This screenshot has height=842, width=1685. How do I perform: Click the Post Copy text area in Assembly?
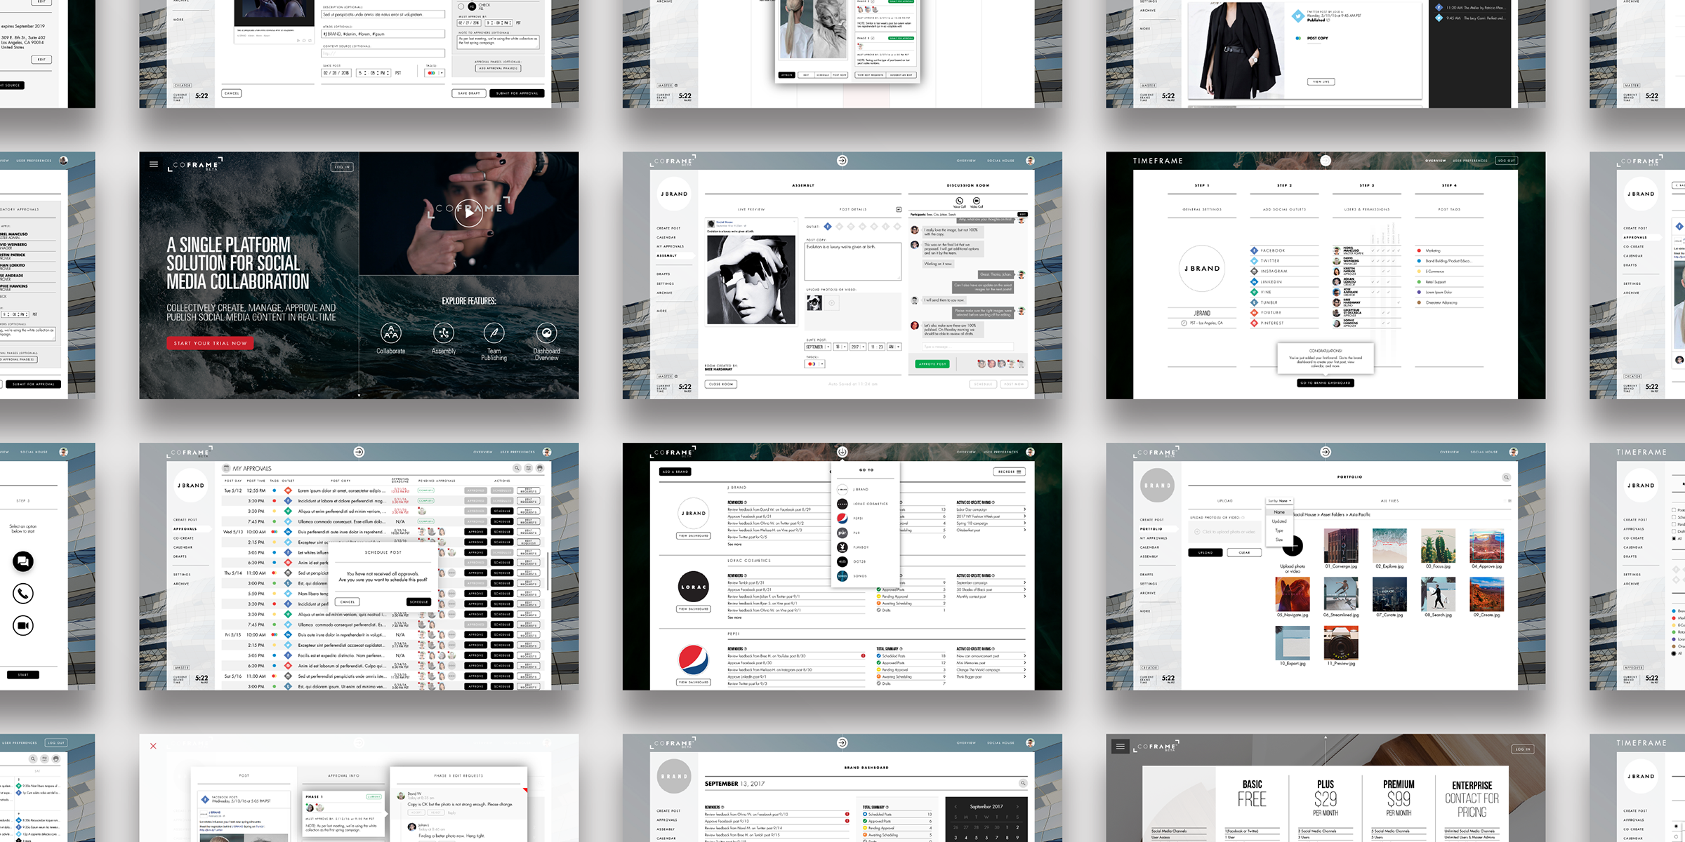pyautogui.click(x=853, y=262)
